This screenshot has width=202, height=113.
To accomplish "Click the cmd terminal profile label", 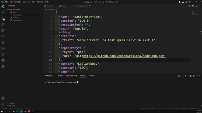I will point(181,76).
